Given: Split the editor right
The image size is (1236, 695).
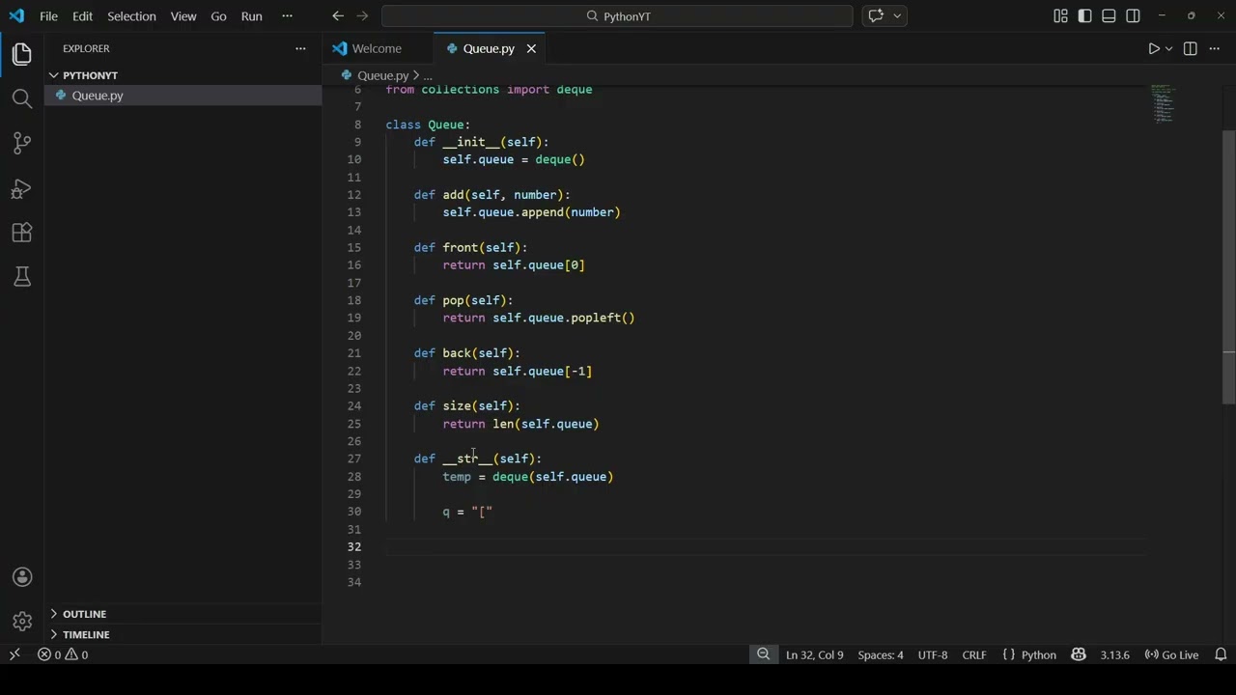Looking at the screenshot, I should pyautogui.click(x=1190, y=48).
